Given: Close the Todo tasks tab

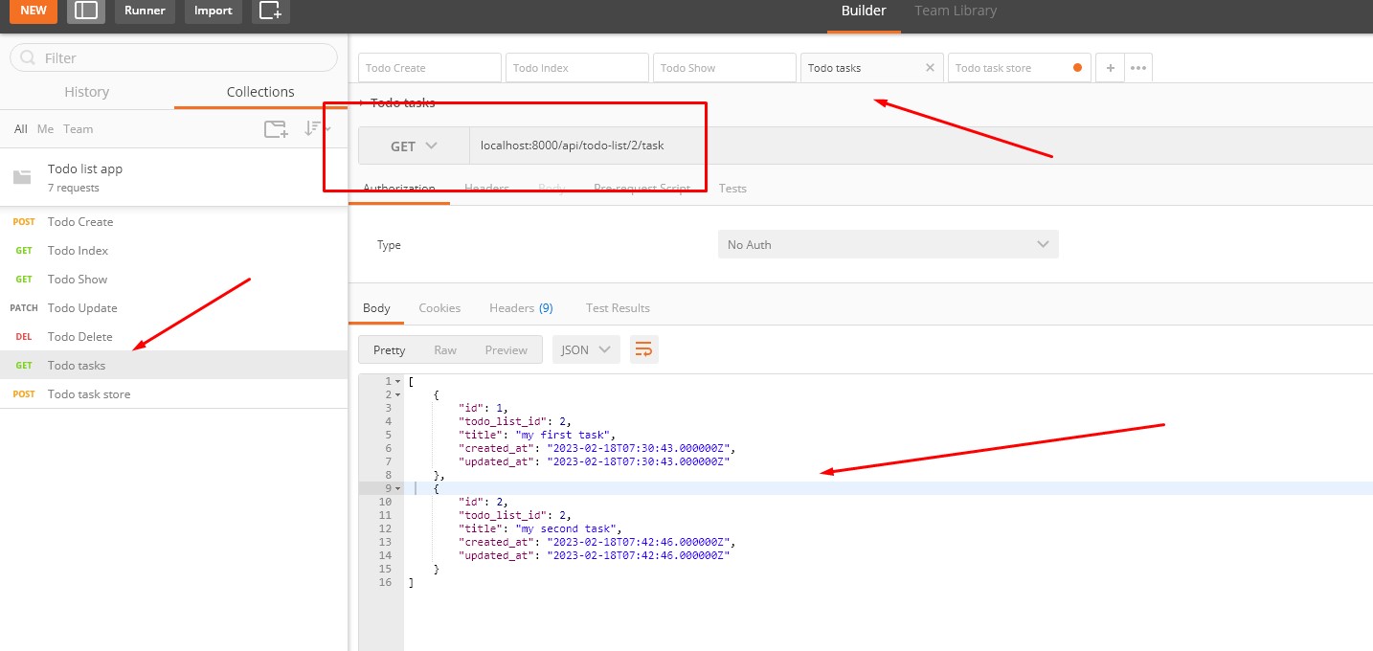Looking at the screenshot, I should (x=930, y=68).
